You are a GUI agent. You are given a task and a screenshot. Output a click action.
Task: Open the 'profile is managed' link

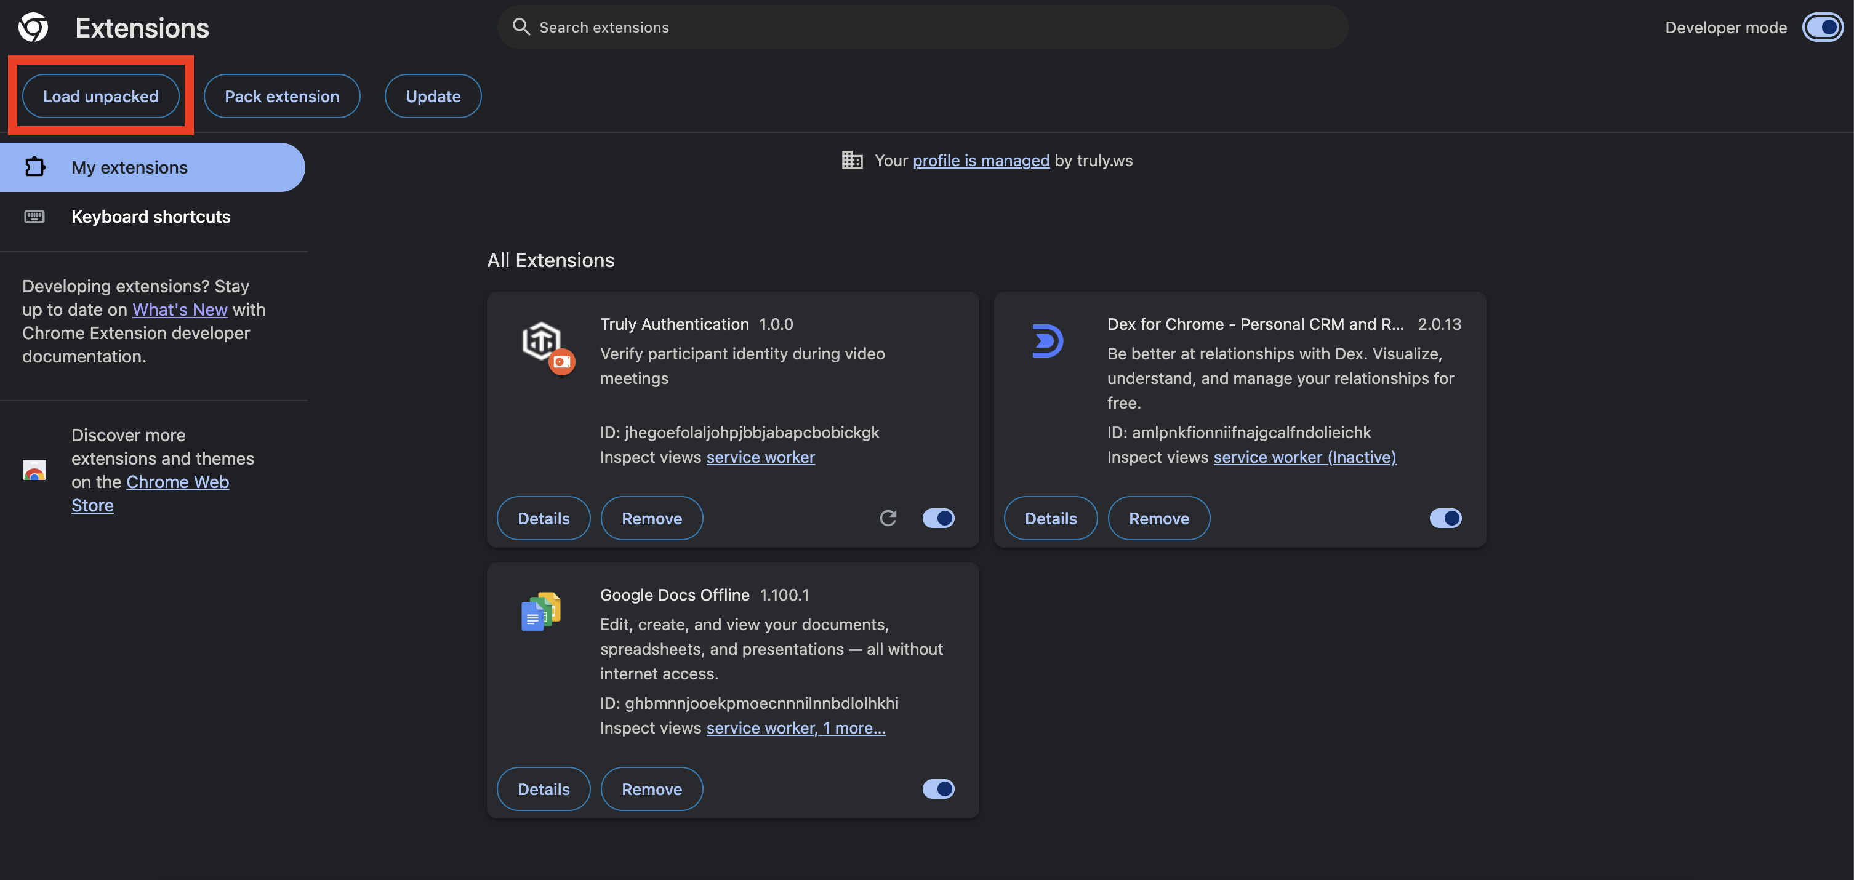[x=981, y=161]
